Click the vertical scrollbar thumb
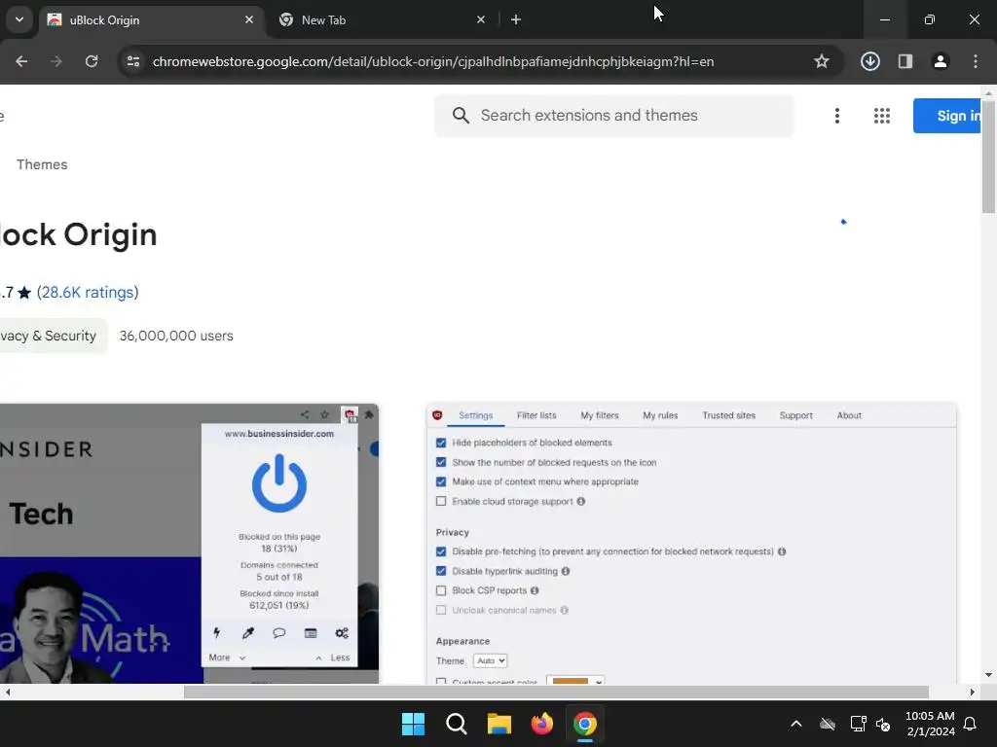997x747 pixels. (988, 155)
